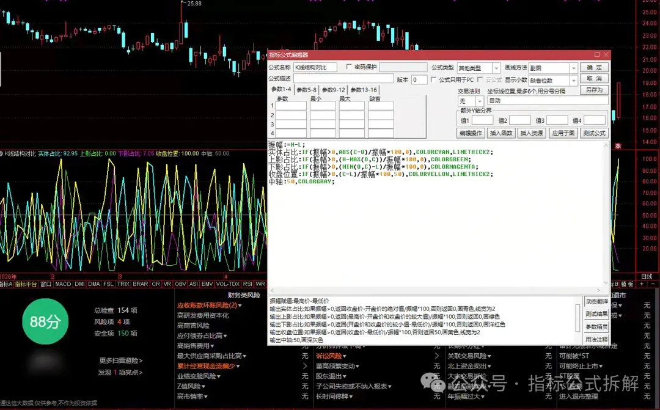Click the 值1 extra Y-axis field

click(482, 120)
